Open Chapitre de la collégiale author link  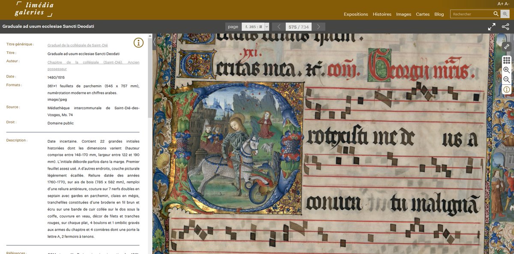(93, 66)
